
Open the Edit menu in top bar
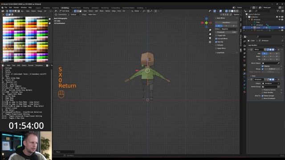[10, 8]
